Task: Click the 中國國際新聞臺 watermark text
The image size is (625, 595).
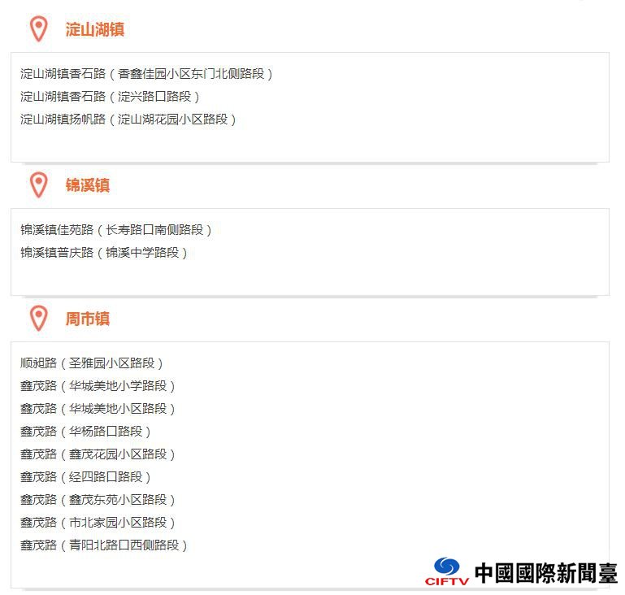Action: coord(546,573)
